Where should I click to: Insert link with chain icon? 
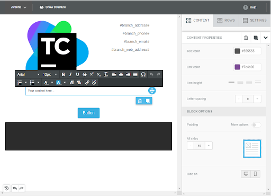click(x=87, y=83)
